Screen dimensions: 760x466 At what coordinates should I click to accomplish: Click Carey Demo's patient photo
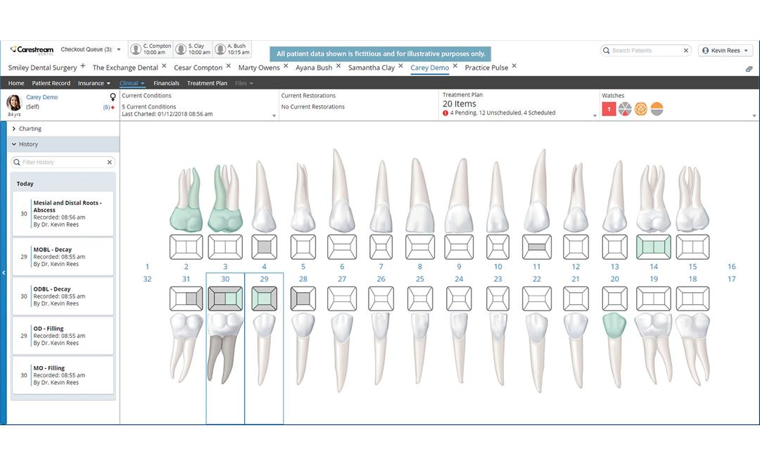[14, 103]
